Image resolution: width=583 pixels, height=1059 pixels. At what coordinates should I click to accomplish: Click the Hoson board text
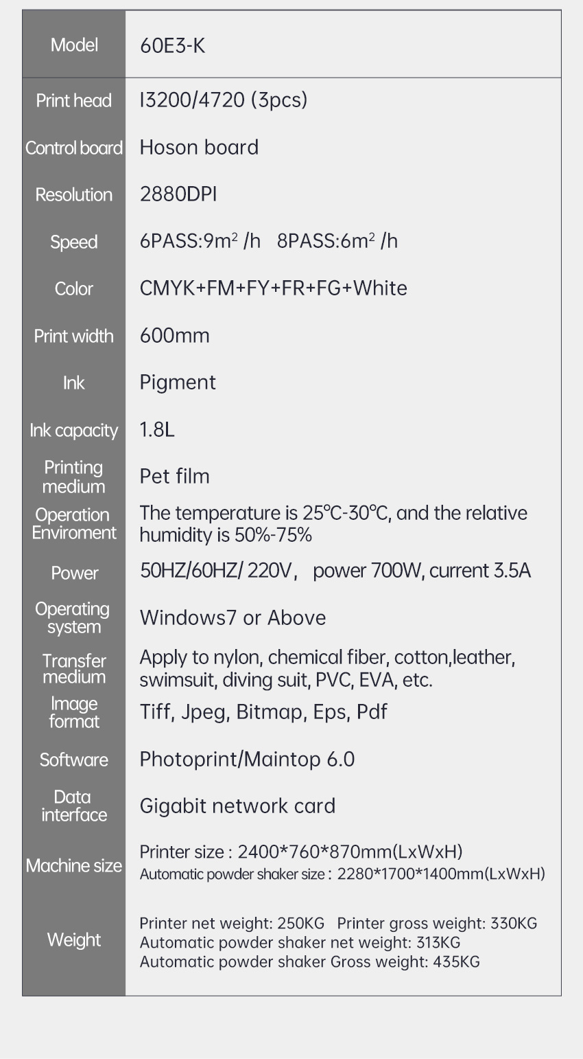pos(199,148)
